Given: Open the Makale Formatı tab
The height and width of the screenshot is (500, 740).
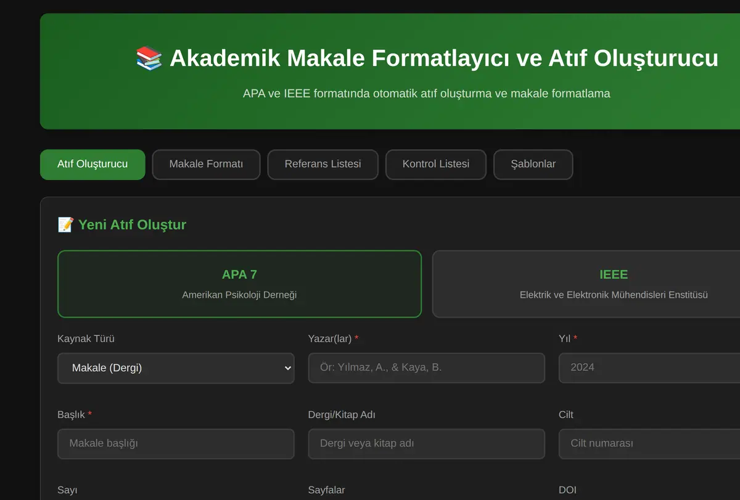Looking at the screenshot, I should (x=206, y=165).
